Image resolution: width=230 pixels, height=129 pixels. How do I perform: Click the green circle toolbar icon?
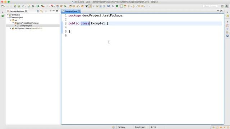click(x=117, y=6)
